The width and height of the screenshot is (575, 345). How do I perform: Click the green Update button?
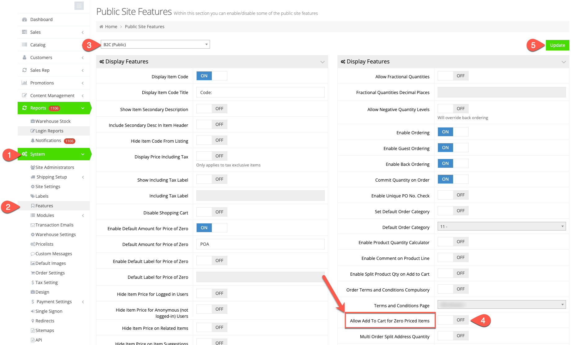point(557,45)
